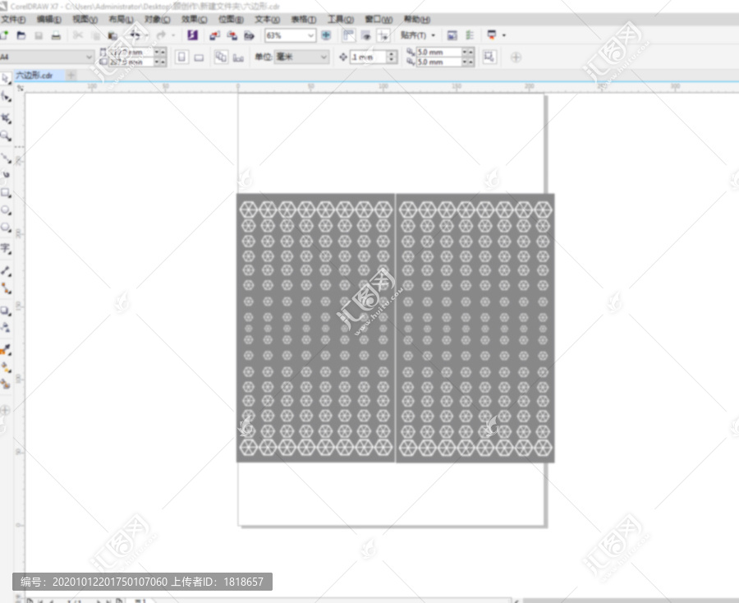The width and height of the screenshot is (739, 603).
Task: Click the Print icon
Action: coord(56,35)
